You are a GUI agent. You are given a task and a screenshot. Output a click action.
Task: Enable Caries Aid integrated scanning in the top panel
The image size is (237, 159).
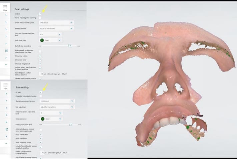[x=40, y=17]
